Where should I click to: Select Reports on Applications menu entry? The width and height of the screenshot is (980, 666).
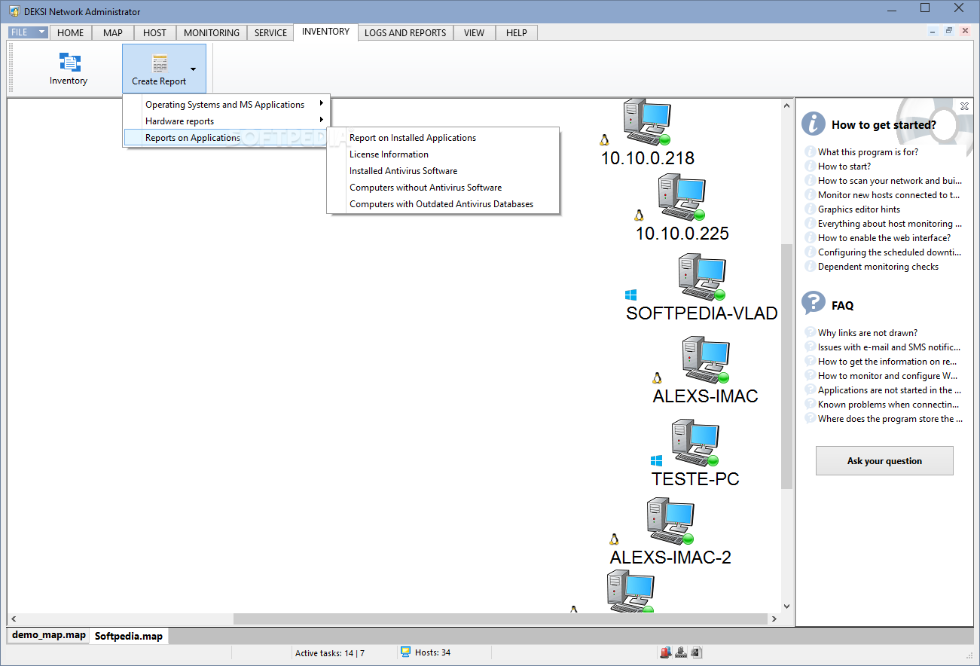[227, 138]
